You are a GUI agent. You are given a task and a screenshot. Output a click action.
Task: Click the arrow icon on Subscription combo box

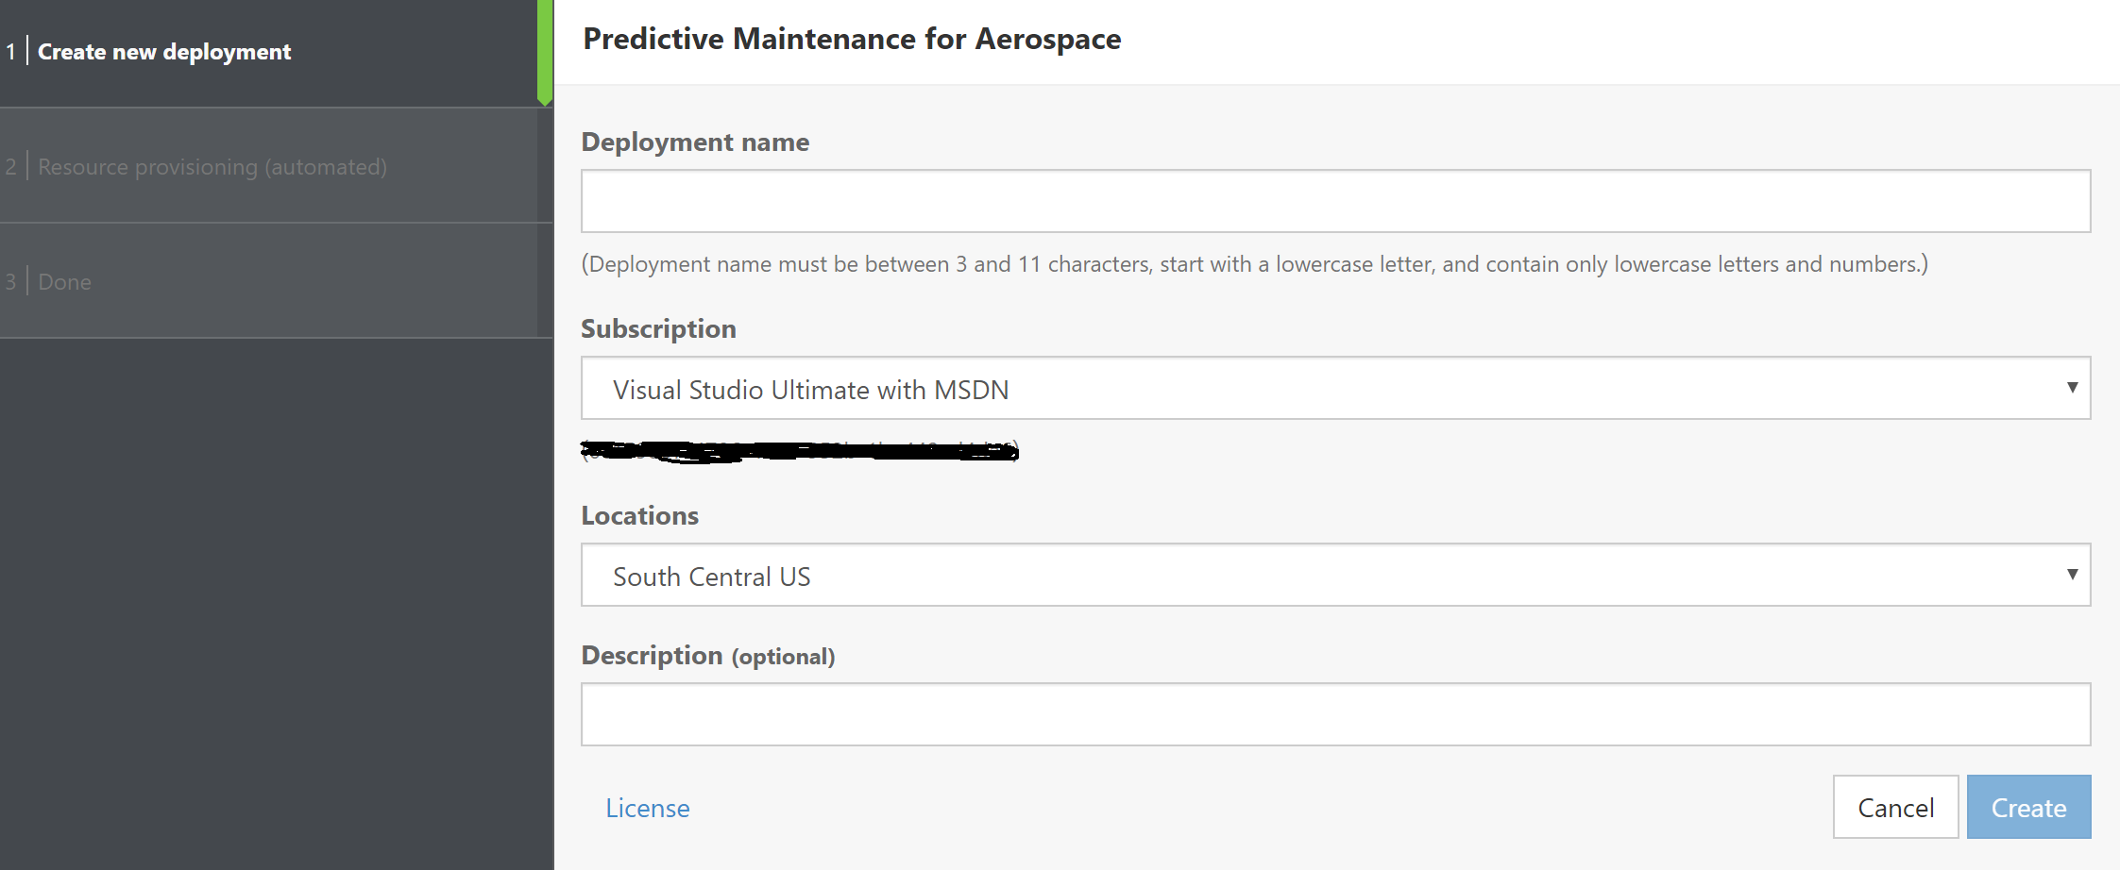pyautogui.click(x=2072, y=388)
